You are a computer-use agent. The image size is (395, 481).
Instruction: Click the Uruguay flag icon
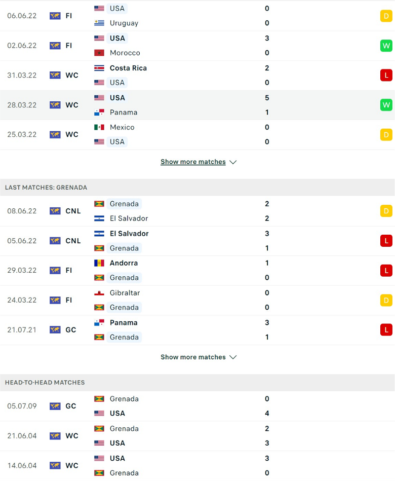tap(99, 23)
